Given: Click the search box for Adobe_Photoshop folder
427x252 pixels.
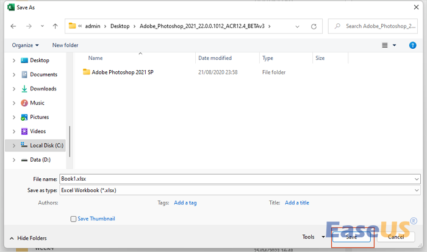Looking at the screenshot, I should [x=373, y=26].
